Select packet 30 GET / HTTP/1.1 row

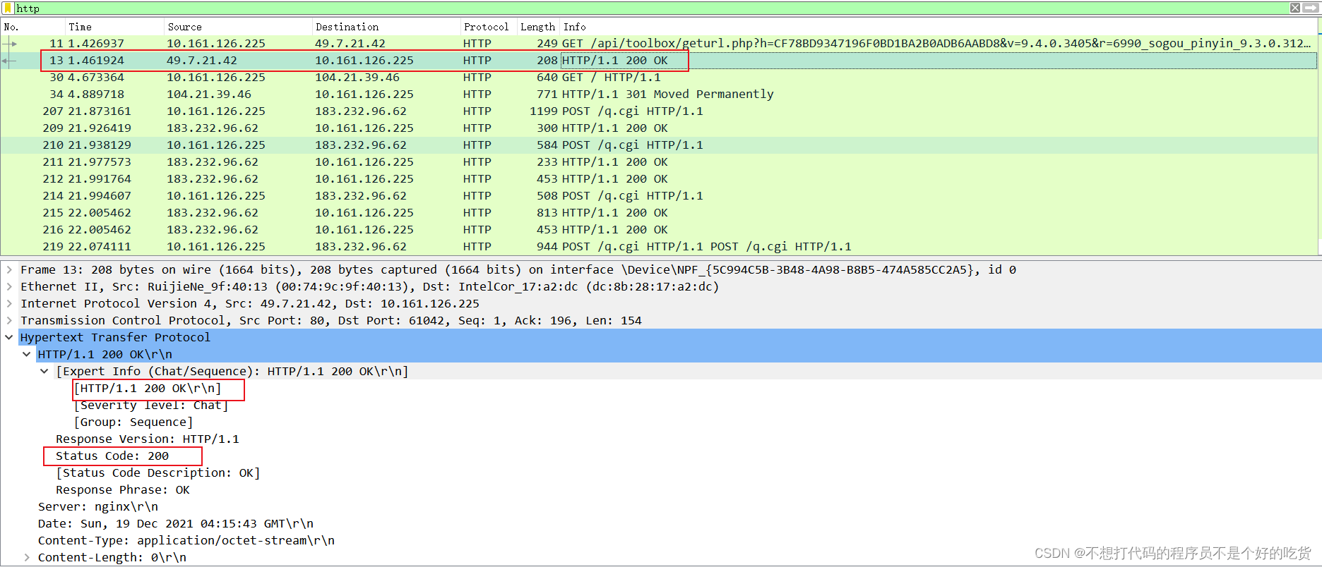(658, 78)
